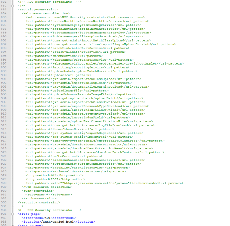Click the RPC Security comment on line 935
The image size is (230, 226).
(x=50, y=210)
